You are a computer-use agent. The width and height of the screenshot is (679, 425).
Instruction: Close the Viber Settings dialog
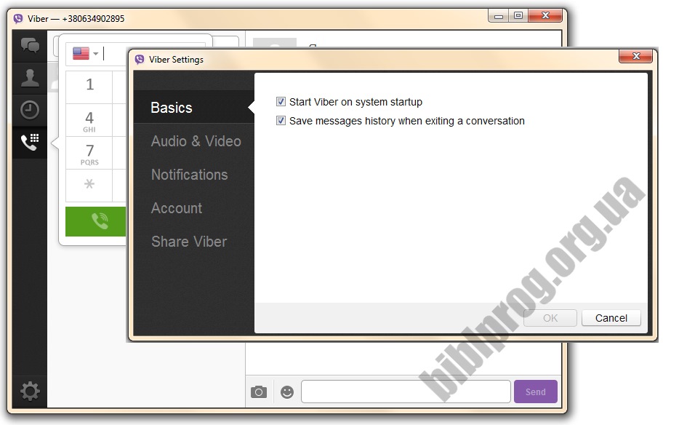point(635,56)
